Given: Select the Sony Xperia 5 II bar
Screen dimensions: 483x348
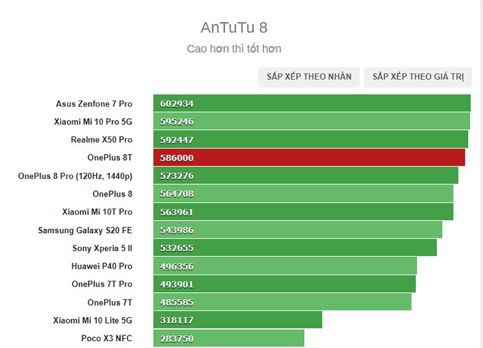Looking at the screenshot, I should 295,248.
